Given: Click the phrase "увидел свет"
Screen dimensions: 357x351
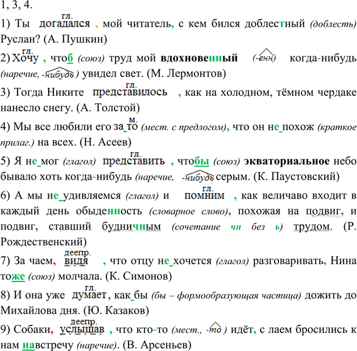Looking at the screenshot, I should [112, 73].
